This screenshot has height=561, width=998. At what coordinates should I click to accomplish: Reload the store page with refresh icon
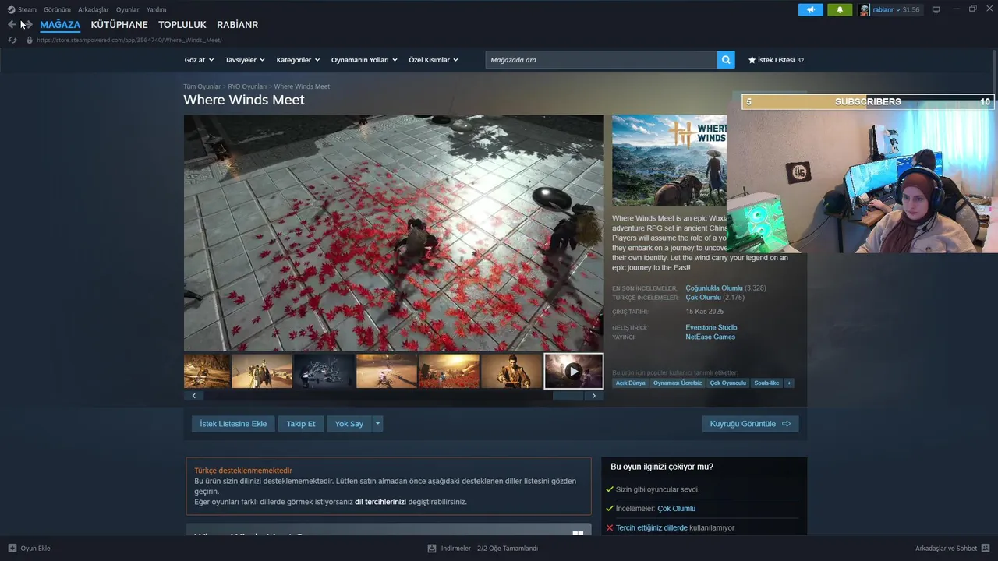coord(12,40)
